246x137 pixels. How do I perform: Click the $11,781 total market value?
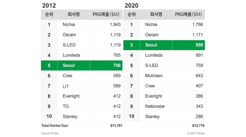click(116, 125)
